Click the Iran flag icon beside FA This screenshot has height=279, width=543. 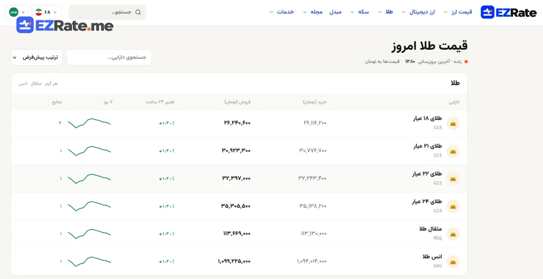coord(39,12)
